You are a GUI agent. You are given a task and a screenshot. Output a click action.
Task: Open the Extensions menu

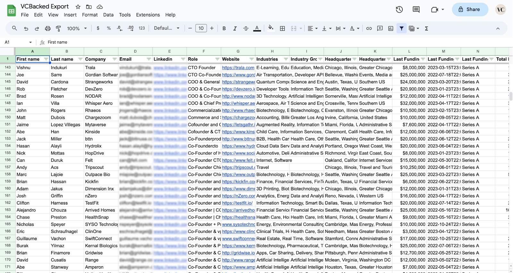pos(148,15)
